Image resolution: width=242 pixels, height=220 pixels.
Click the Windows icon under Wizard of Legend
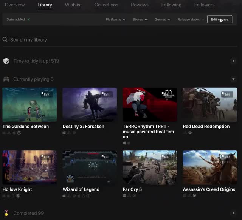click(64, 196)
